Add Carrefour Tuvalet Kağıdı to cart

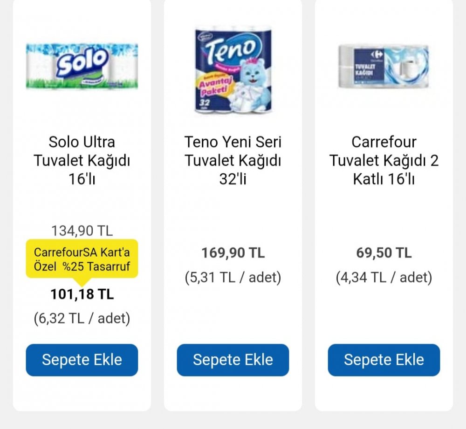coord(384,360)
